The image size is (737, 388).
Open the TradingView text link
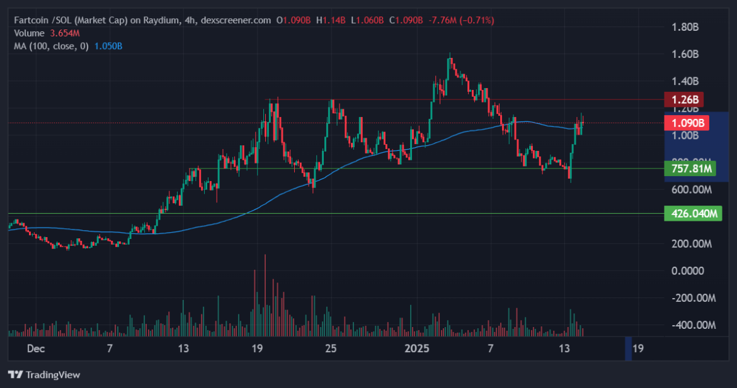[x=52, y=375]
